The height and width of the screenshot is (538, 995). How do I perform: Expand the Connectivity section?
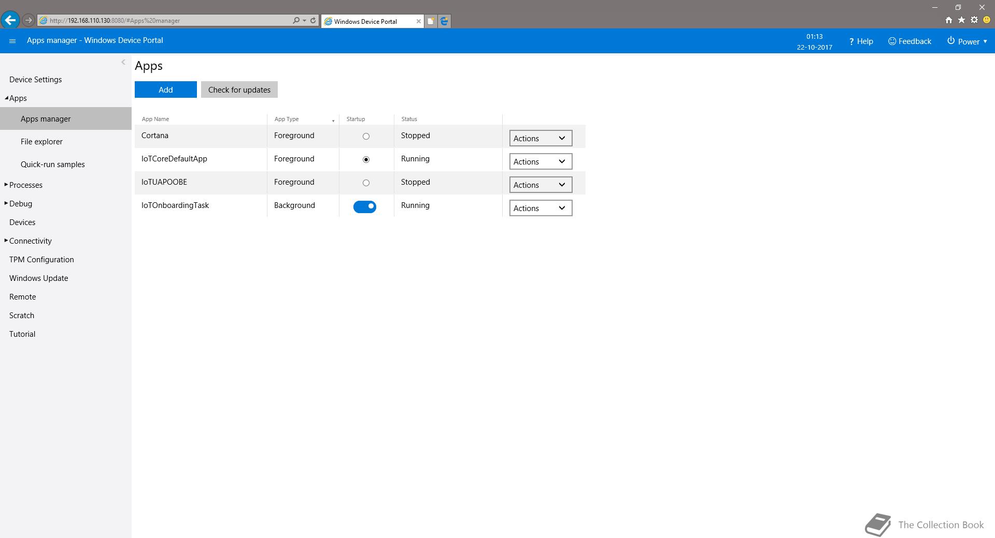pyautogui.click(x=6, y=241)
